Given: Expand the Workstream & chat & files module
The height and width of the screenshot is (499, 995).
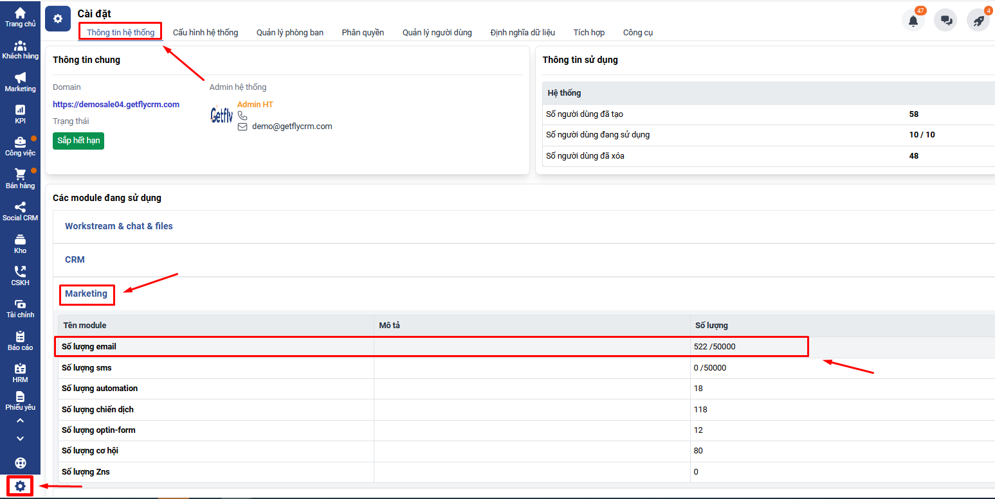Looking at the screenshot, I should click(x=119, y=226).
